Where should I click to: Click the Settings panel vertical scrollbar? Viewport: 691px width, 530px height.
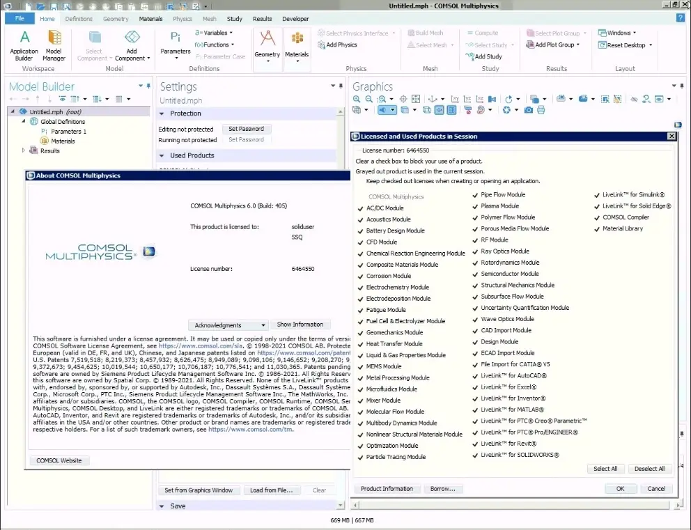point(340,309)
